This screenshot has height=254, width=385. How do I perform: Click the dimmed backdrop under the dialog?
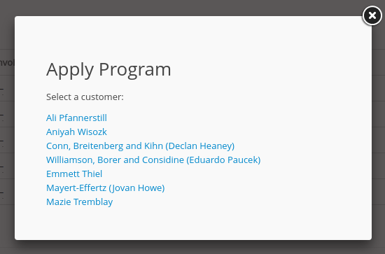coord(192,248)
